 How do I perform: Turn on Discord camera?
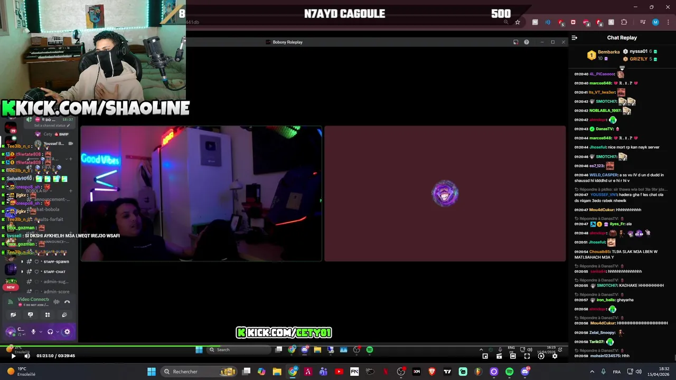tap(13, 315)
